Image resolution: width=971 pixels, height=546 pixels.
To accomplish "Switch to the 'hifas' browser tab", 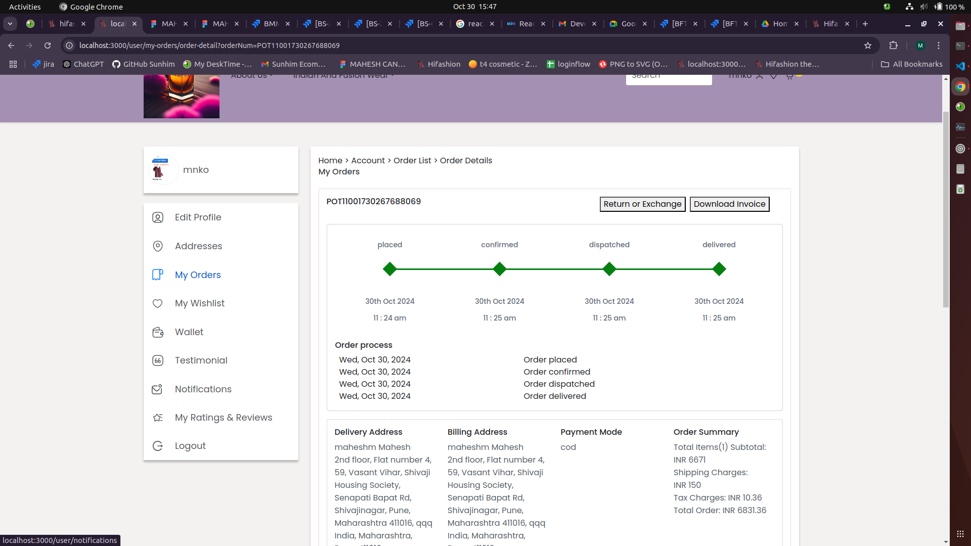I will pos(66,24).
